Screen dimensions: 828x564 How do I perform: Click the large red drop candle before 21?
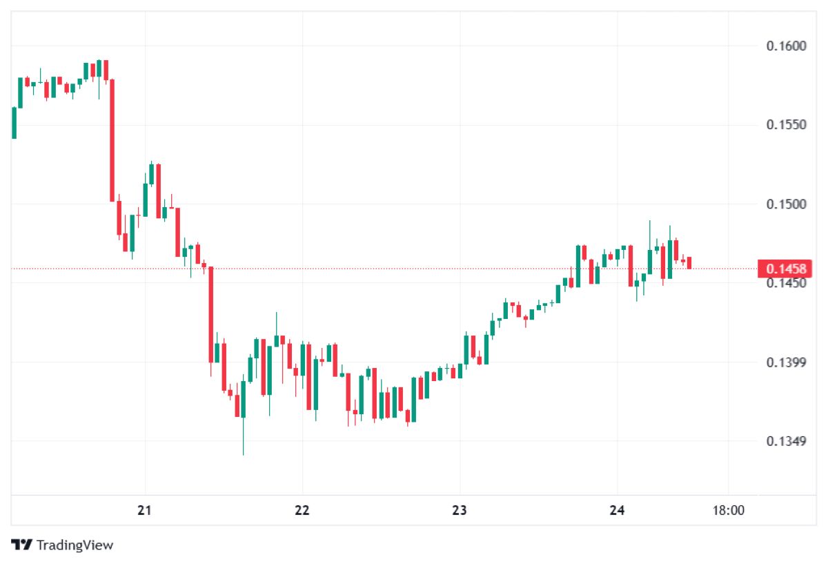tap(112, 140)
